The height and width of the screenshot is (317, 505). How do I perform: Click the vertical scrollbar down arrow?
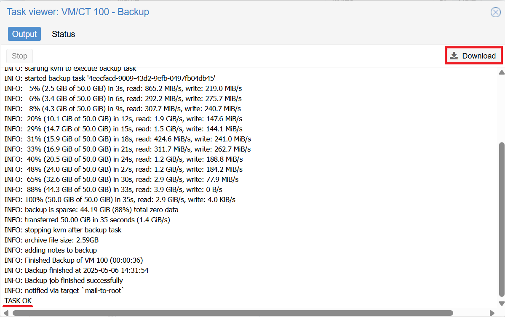[501, 304]
